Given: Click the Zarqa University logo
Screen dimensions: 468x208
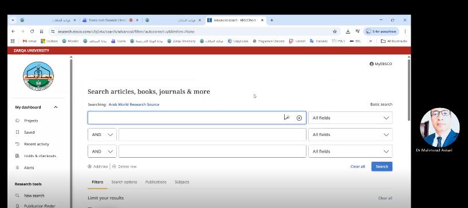Looking at the screenshot, I should (x=38, y=76).
